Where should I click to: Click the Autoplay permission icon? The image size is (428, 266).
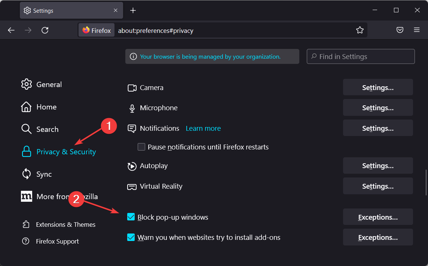132,166
